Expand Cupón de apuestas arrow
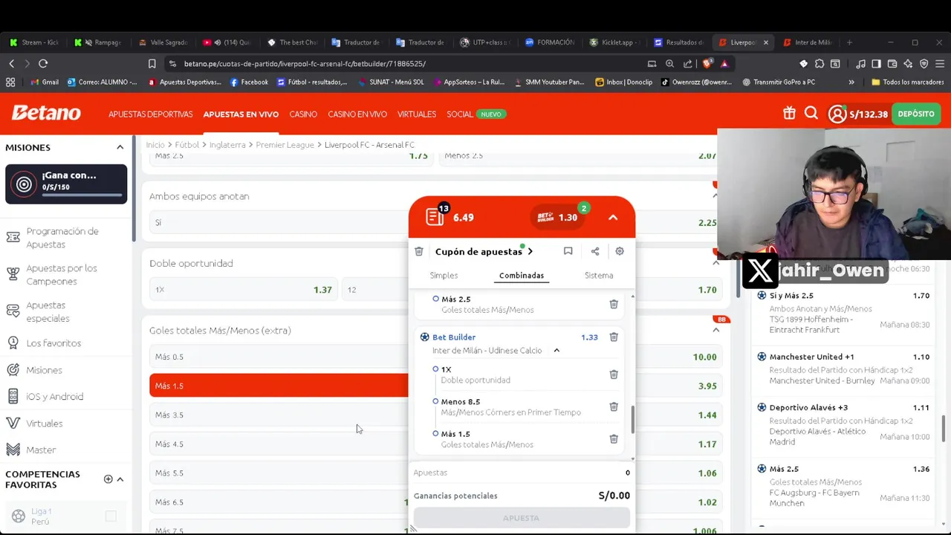The image size is (951, 535). coord(530,251)
